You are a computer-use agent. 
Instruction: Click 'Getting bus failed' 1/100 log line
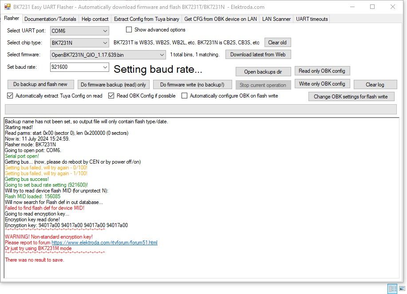46,173
